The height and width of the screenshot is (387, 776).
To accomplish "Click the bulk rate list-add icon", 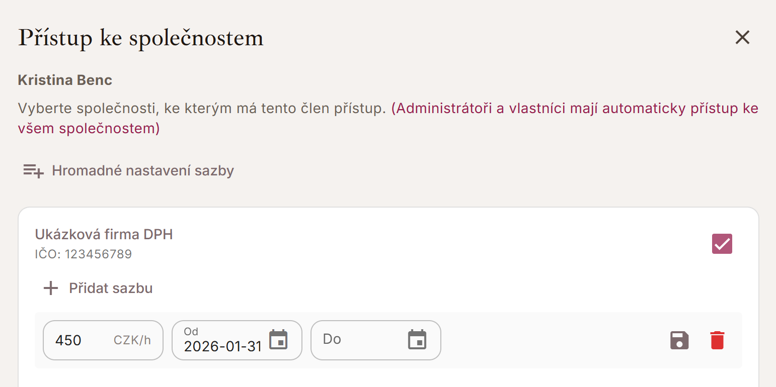I will click(33, 171).
